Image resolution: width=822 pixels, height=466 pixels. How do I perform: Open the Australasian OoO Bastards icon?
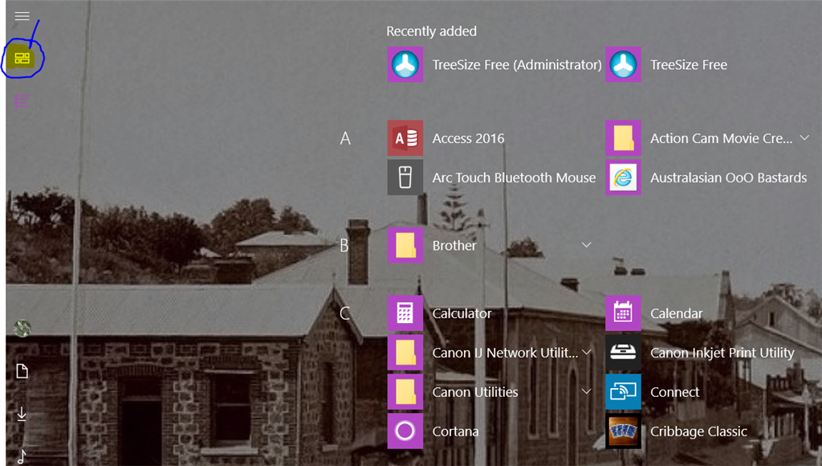click(623, 178)
